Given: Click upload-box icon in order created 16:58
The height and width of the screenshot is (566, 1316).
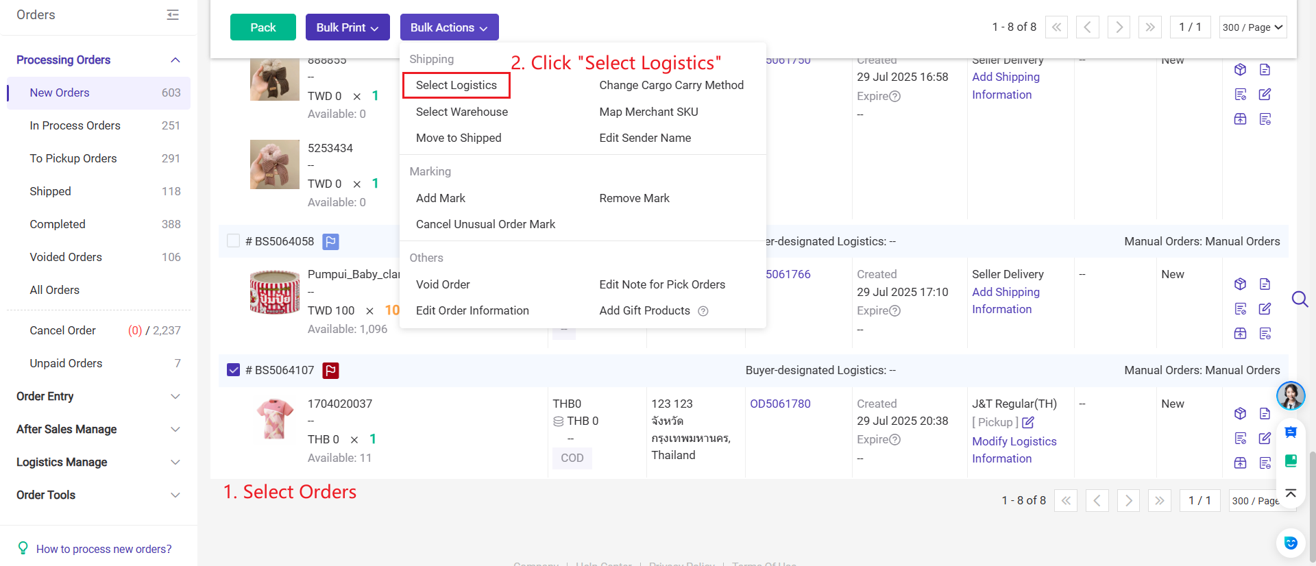Looking at the screenshot, I should point(1240,119).
